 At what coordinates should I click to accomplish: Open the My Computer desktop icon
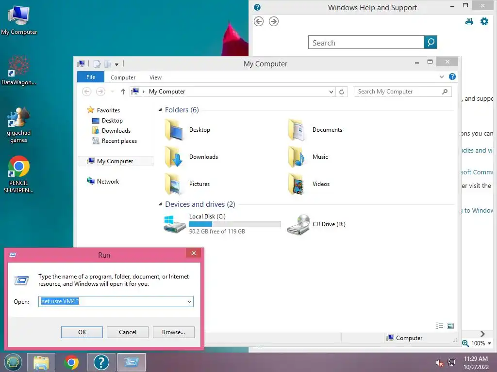click(19, 20)
